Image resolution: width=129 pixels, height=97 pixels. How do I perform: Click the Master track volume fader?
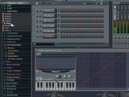point(115,43)
